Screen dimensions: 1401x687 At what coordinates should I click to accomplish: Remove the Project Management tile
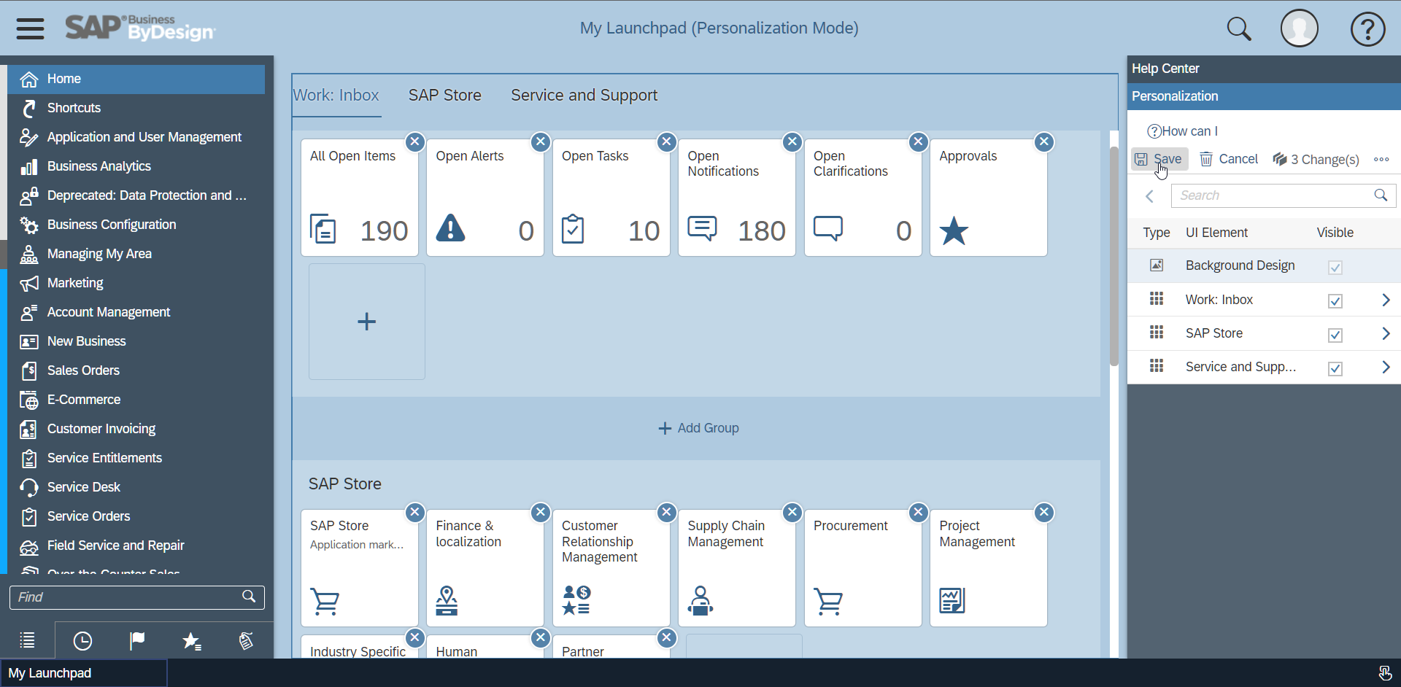(1044, 512)
